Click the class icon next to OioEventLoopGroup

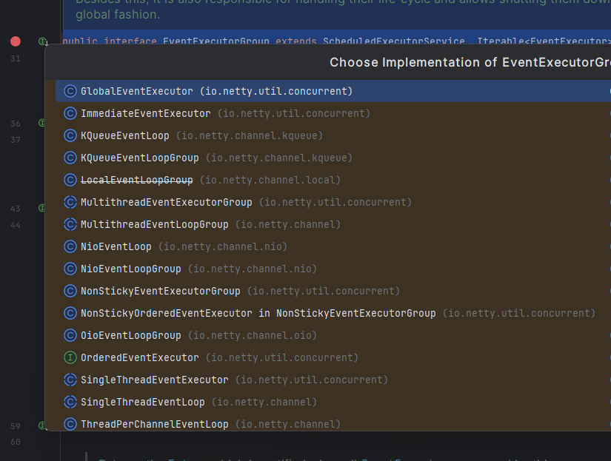[x=70, y=335]
